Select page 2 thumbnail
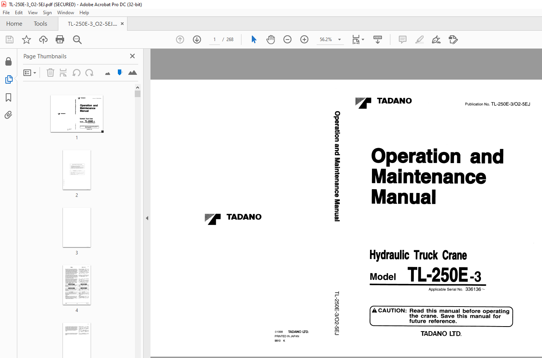 (x=77, y=170)
